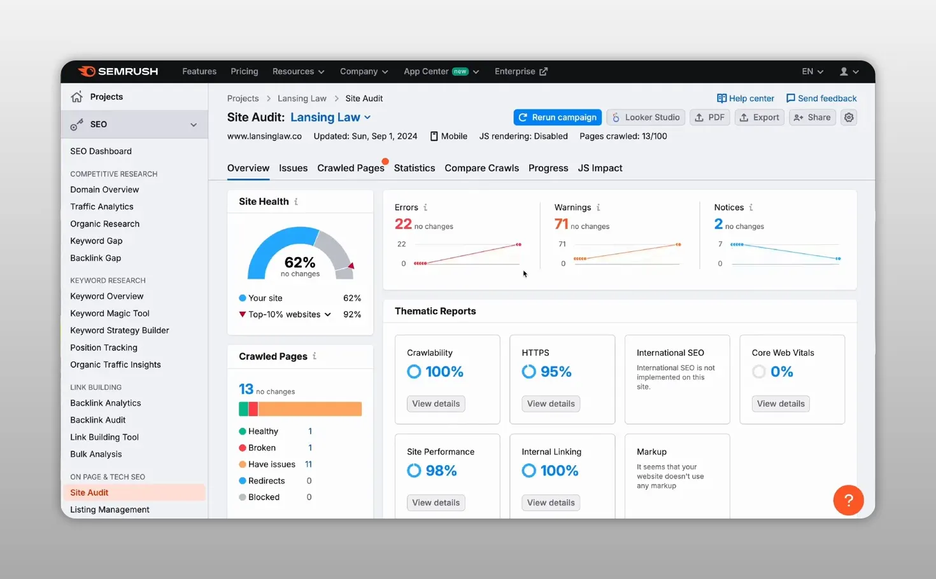Open the Progress tab
Viewport: 936px width, 579px height.
click(548, 168)
